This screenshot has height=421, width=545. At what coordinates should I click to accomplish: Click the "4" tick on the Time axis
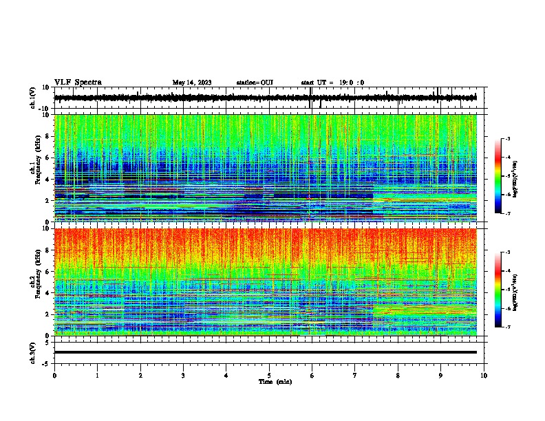[x=226, y=376]
